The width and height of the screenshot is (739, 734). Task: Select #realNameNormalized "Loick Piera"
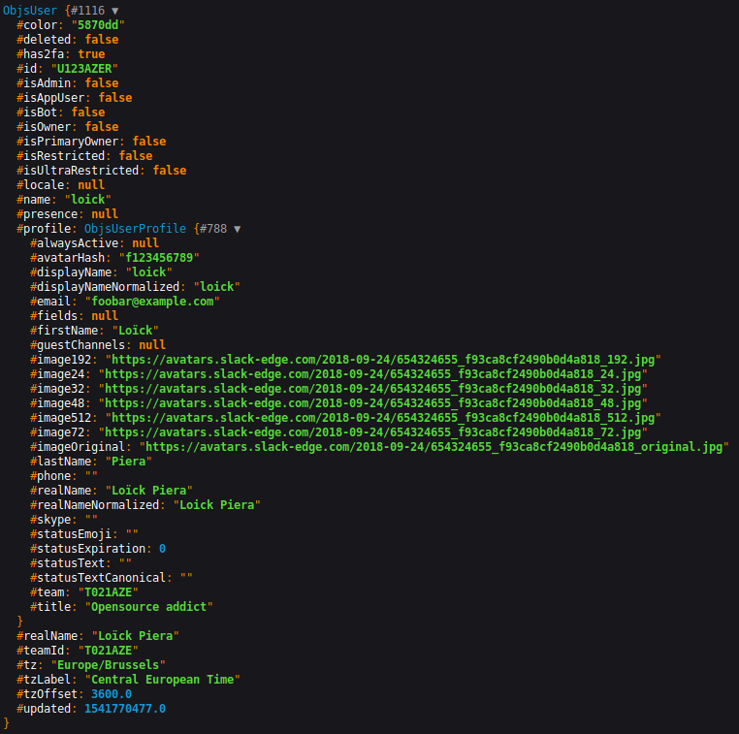coord(217,505)
